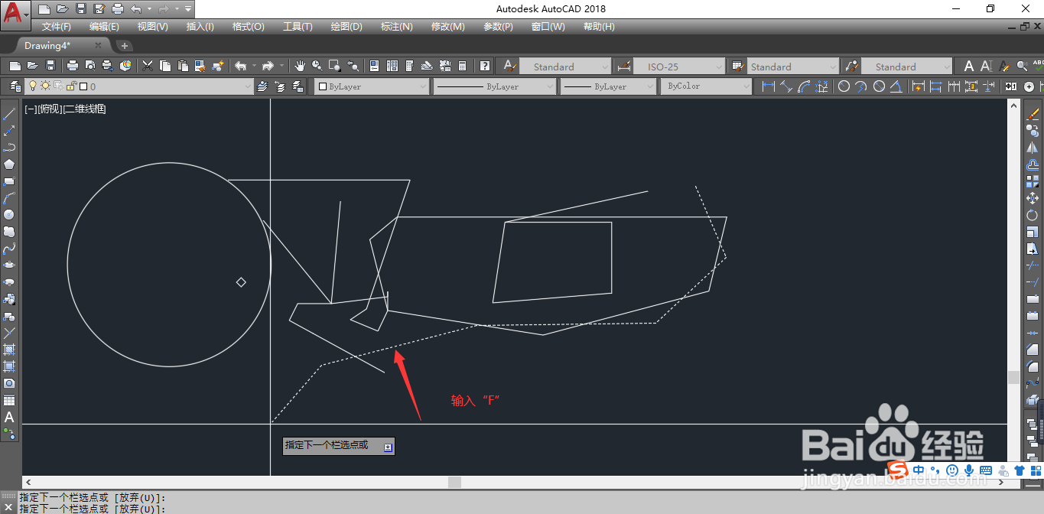Open the table style Standard dropdown
The width and height of the screenshot is (1044, 514).
792,67
